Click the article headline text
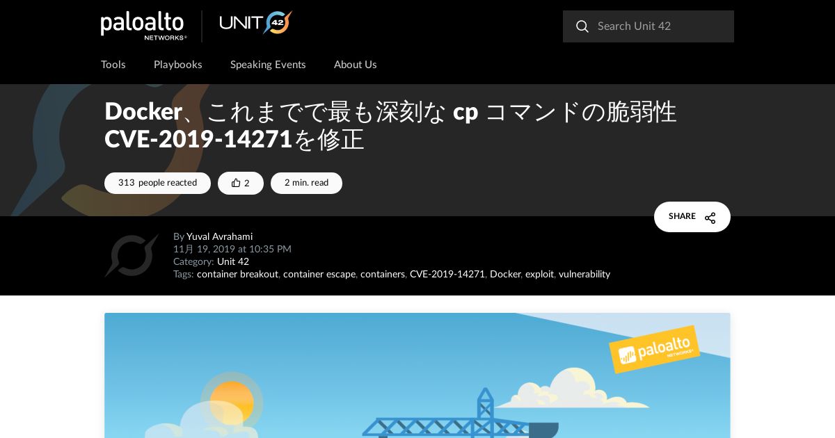This screenshot has height=438, width=835. pos(390,125)
